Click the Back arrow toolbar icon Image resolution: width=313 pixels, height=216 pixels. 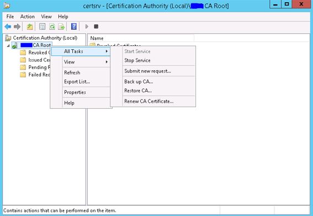[8, 27]
